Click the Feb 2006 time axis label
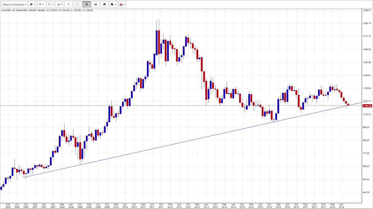 (x=8, y=206)
